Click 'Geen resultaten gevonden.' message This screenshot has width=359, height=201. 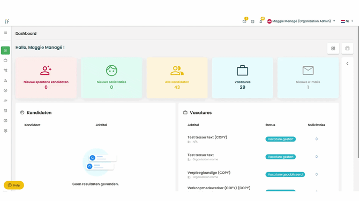pos(95,184)
